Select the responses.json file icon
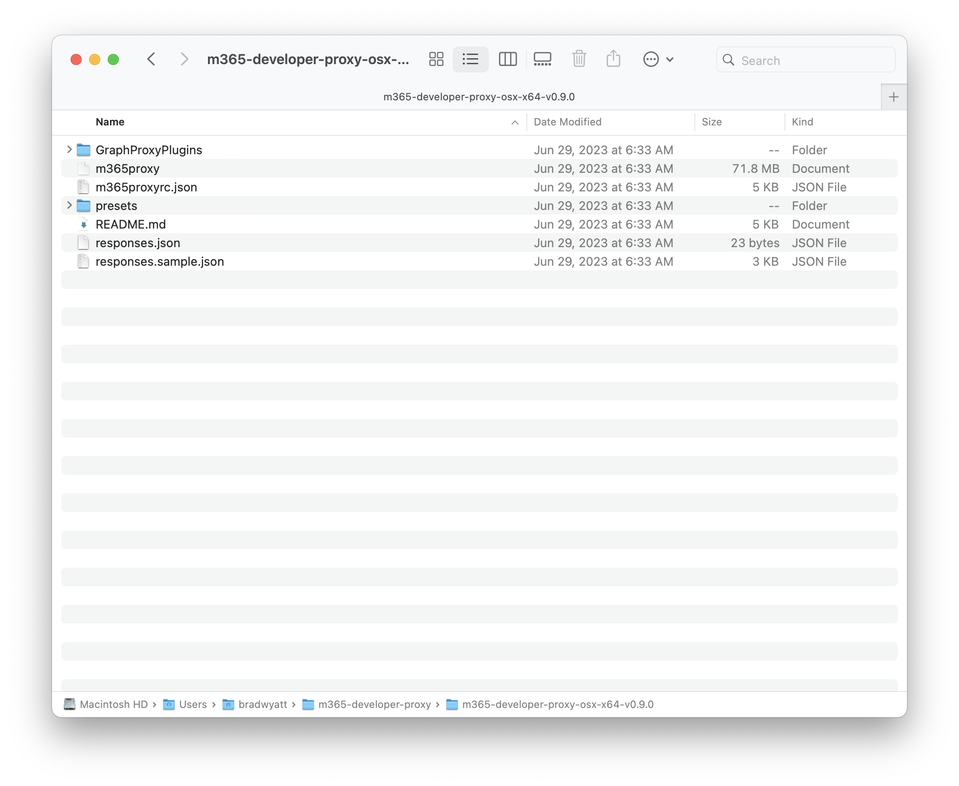The height and width of the screenshot is (786, 959). (84, 242)
